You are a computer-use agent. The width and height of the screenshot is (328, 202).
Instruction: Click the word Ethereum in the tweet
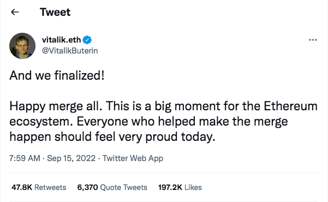click(x=290, y=106)
